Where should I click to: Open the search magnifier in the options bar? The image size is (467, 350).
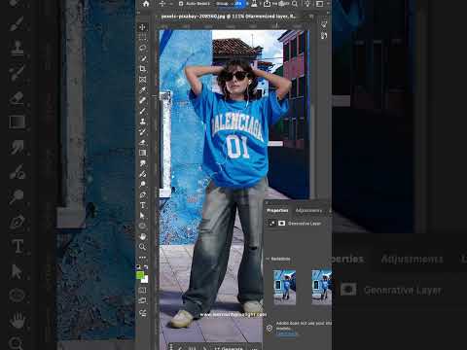pyautogui.click(x=295, y=4)
